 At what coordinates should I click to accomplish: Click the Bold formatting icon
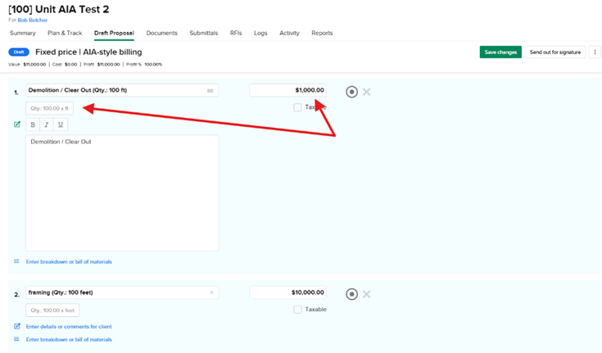[33, 125]
